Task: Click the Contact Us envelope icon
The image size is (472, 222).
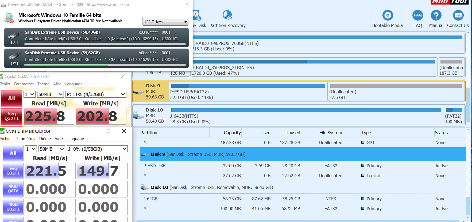Action: [458, 15]
